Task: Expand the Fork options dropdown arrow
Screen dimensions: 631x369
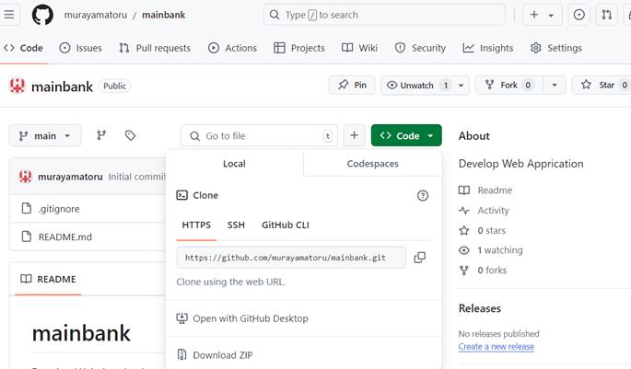Action: [555, 86]
